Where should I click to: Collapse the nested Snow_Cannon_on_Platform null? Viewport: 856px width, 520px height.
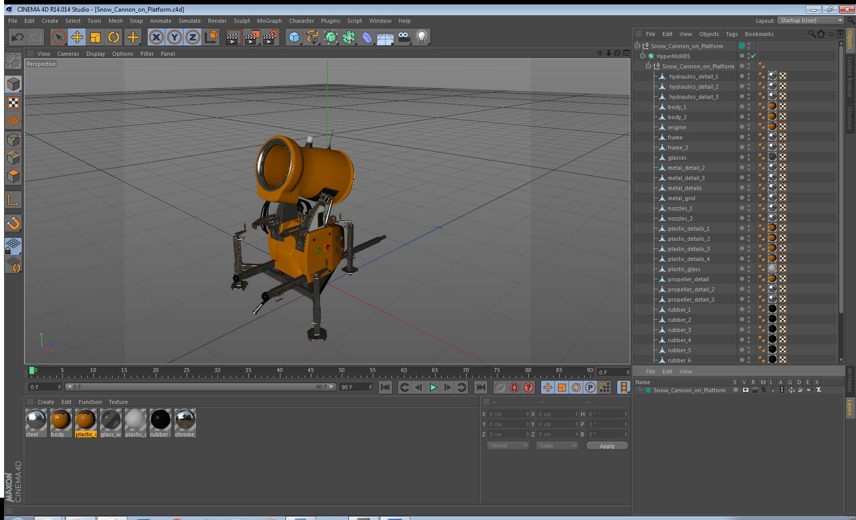(x=649, y=66)
